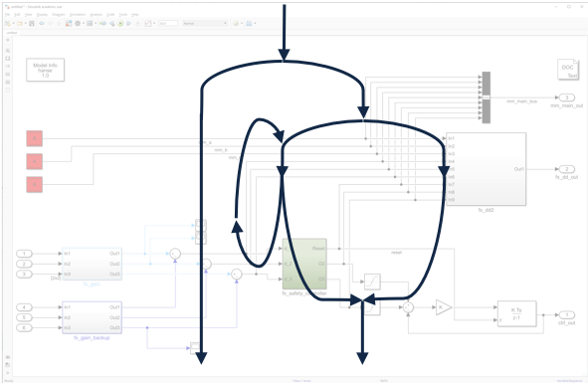
Task: Expand the data inspector dropdown arrow
Action: point(154,23)
